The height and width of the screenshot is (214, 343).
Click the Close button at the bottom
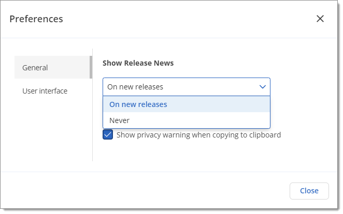[x=309, y=191]
